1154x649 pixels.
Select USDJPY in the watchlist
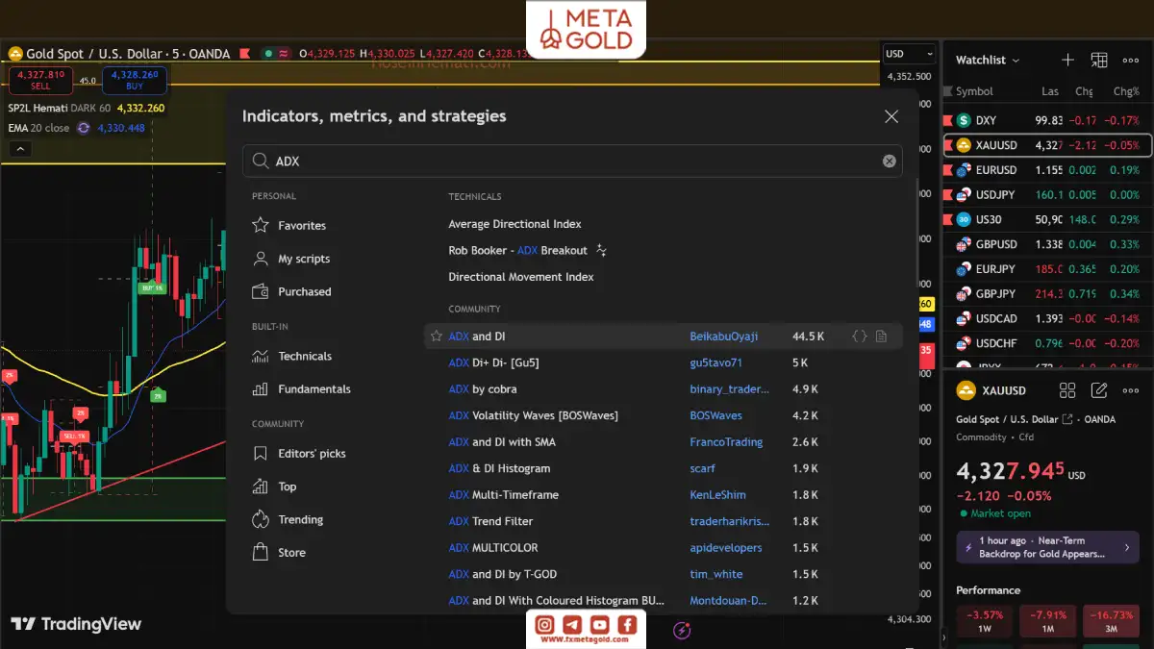click(1048, 194)
